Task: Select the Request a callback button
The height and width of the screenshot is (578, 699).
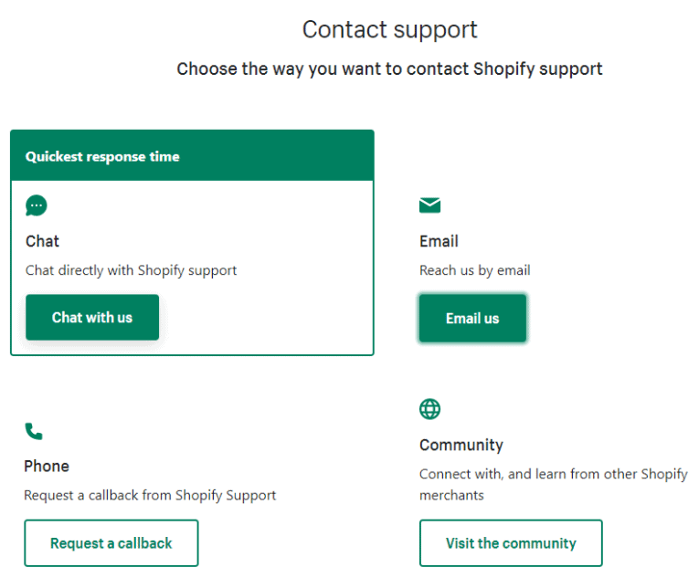Action: [x=111, y=543]
